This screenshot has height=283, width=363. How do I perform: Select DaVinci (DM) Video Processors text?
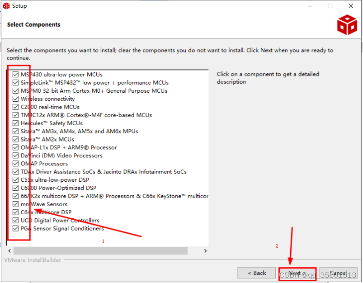(x=61, y=156)
